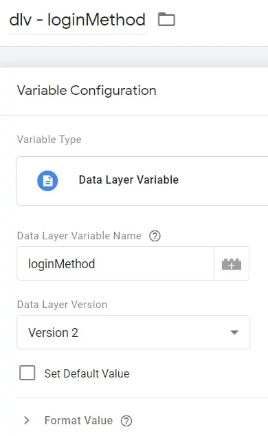Click the Version 2 dropdown arrow
This screenshot has width=268, height=436.
pyautogui.click(x=234, y=332)
